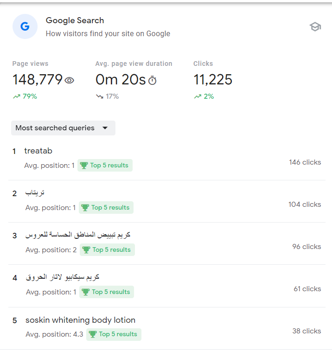Open the soskin whitening body lotion query
The width and height of the screenshot is (332, 358).
click(x=80, y=320)
